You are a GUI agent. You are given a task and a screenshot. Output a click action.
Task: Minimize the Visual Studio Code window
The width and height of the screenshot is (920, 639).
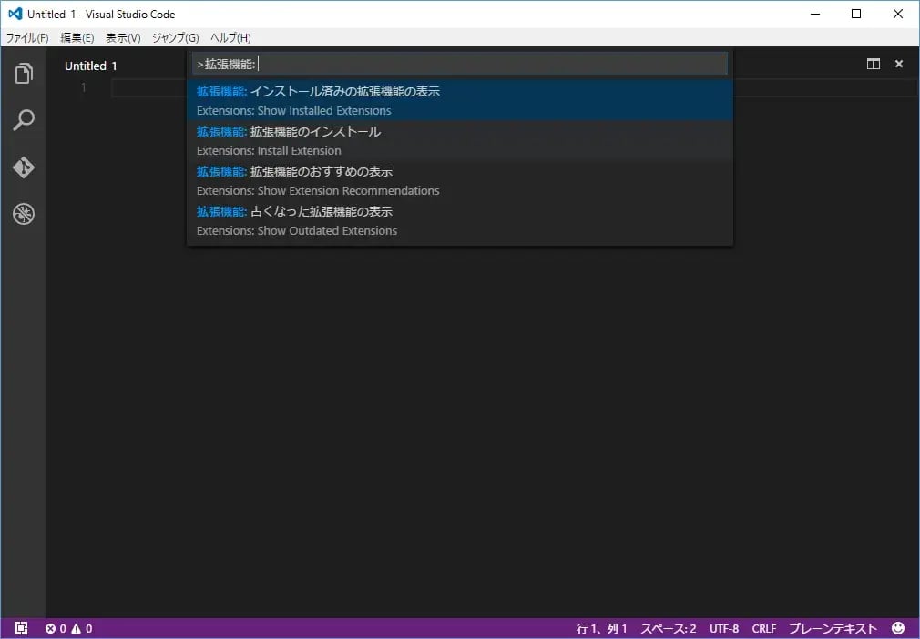click(815, 14)
